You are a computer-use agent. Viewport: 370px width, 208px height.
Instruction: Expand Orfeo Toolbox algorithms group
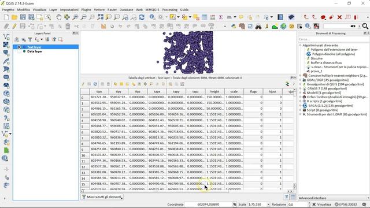[x=301, y=97]
